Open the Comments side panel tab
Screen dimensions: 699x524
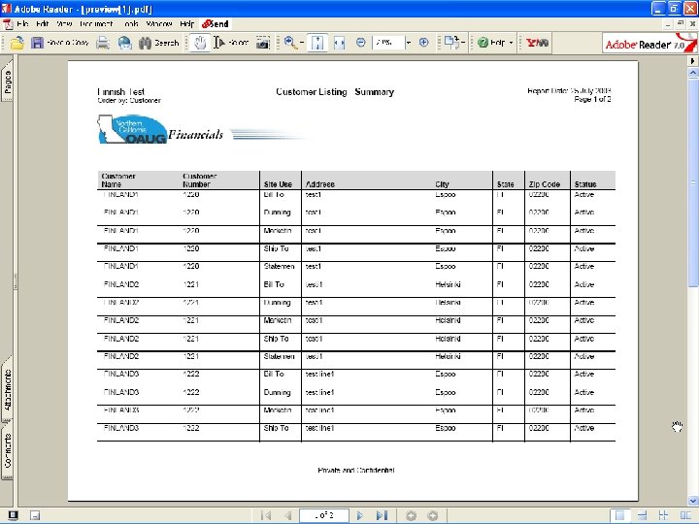point(8,450)
